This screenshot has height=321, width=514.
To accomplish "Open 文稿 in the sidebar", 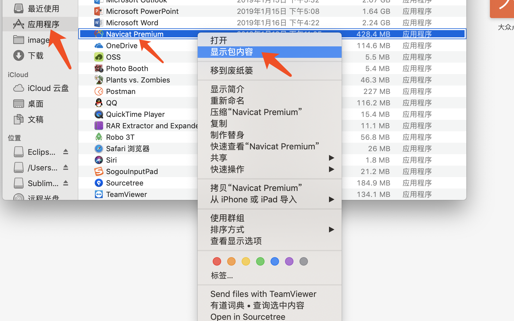I will point(40,120).
